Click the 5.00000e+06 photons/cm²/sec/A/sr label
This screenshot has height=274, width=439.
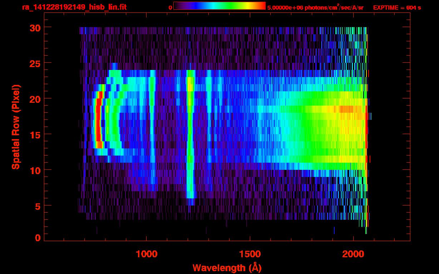(x=315, y=7)
